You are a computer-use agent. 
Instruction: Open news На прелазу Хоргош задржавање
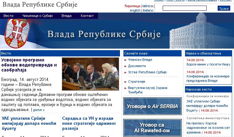point(208,128)
